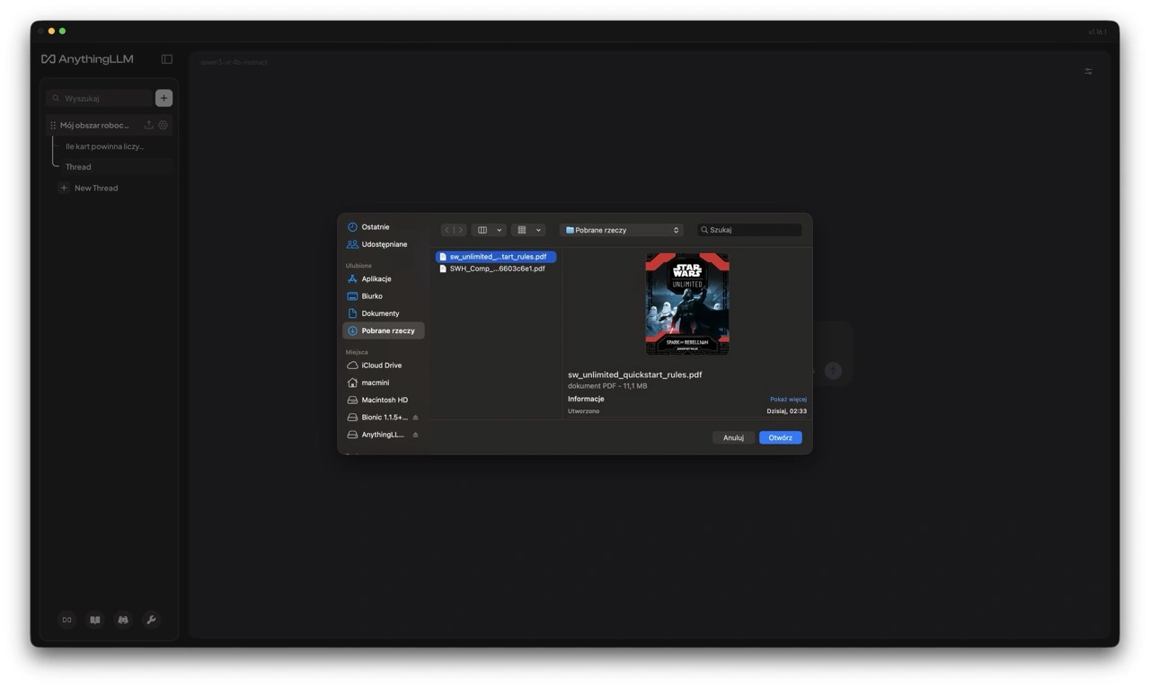Select Pobrane rzeczy in the dialog sidebar
This screenshot has height=687, width=1150.
(x=384, y=330)
